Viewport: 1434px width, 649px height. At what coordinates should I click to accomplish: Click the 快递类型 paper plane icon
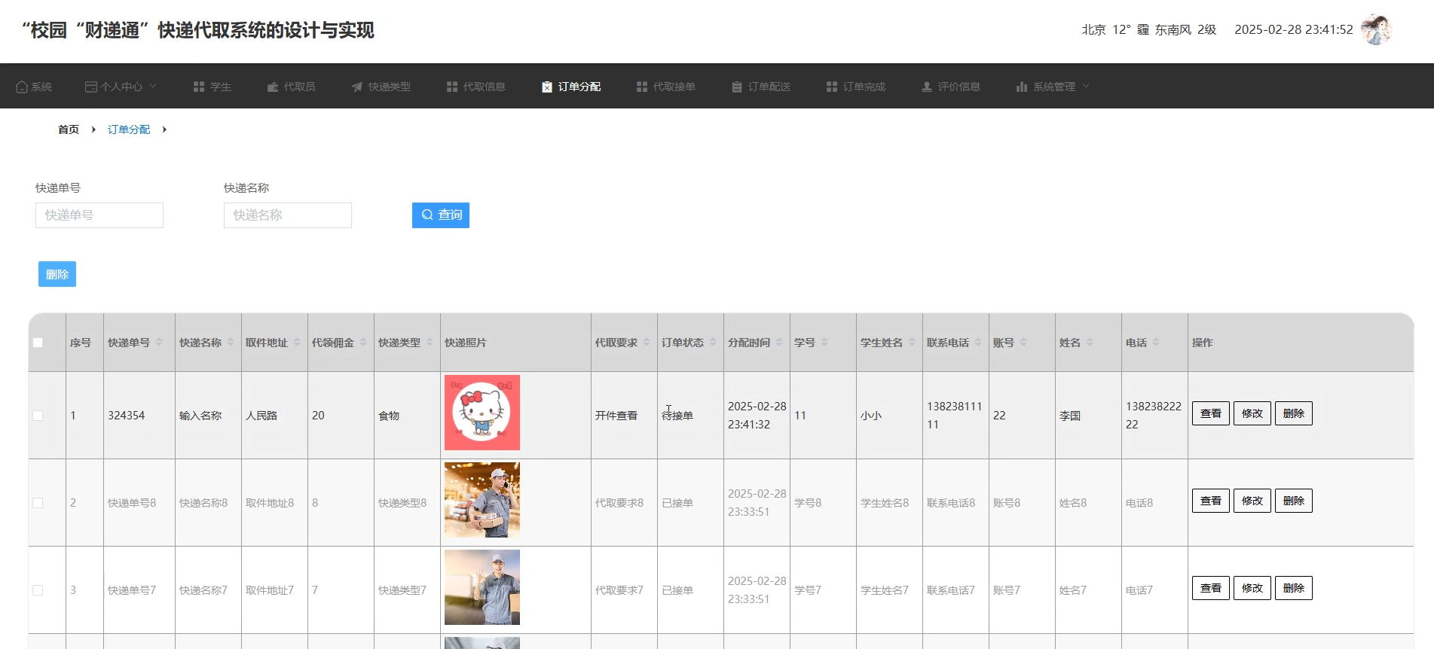coord(357,87)
